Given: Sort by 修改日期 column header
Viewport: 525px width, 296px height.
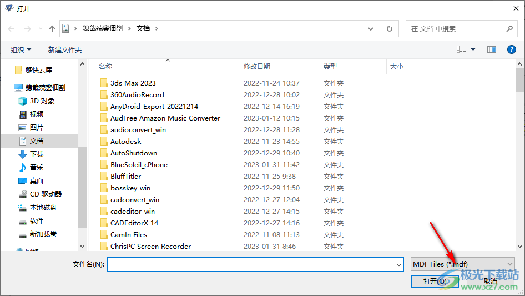Looking at the screenshot, I should coord(257,67).
